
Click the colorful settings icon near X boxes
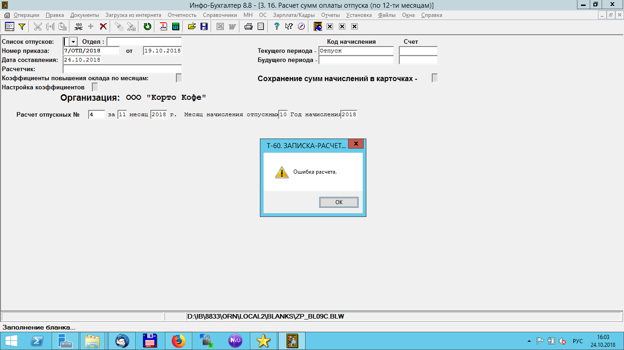click(317, 26)
